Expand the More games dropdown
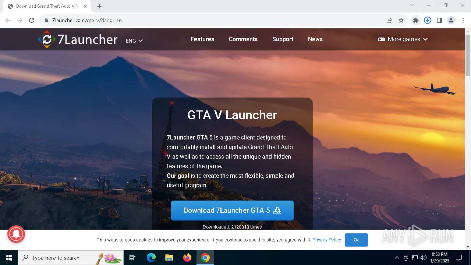Screen dimensions: 471x265 [x=403, y=39]
